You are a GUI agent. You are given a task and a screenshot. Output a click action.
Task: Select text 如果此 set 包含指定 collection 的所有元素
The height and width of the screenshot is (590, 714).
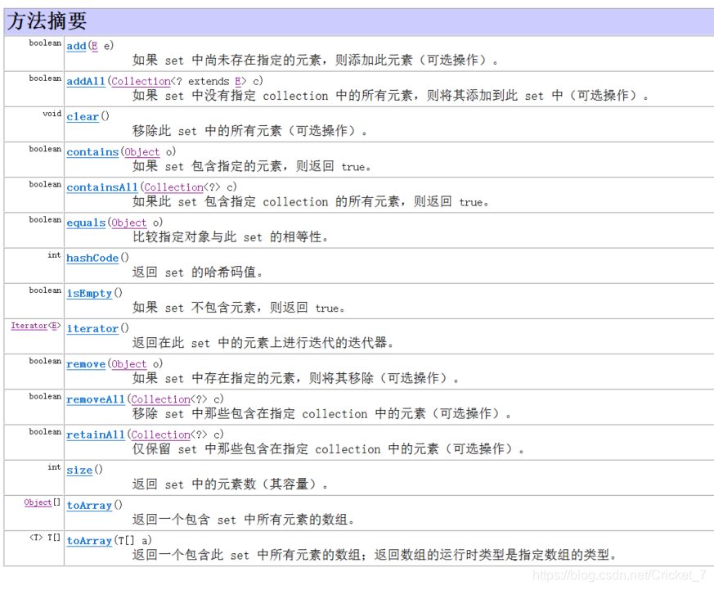click(x=267, y=202)
